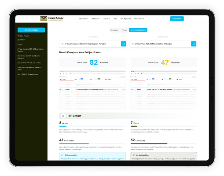224x176 pixels.
Task: Open the For Agencies nav link
Action: (126, 18)
